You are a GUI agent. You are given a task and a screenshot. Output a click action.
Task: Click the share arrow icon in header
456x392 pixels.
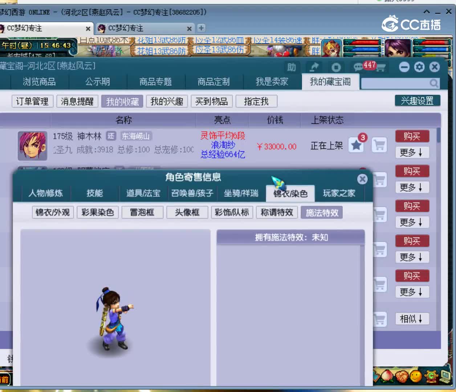tap(314, 67)
